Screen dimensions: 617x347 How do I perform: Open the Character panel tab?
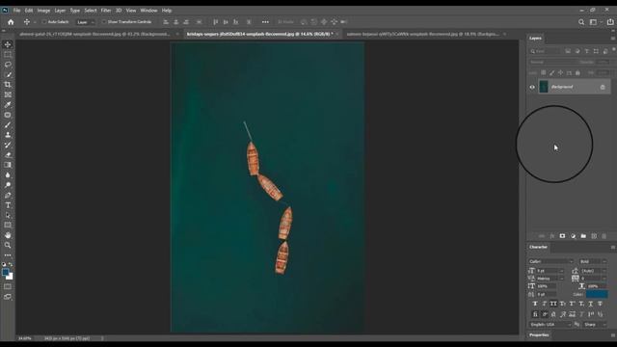point(538,247)
